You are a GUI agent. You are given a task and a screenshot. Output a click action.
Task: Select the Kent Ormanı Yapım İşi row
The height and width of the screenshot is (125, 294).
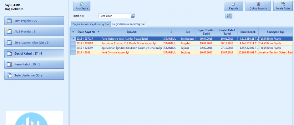[131, 52]
